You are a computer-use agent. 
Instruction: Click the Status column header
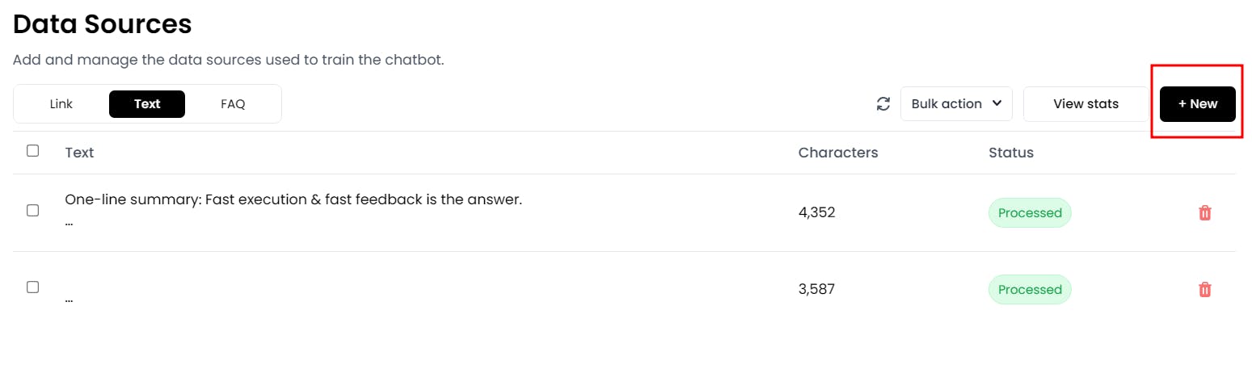click(x=1011, y=153)
